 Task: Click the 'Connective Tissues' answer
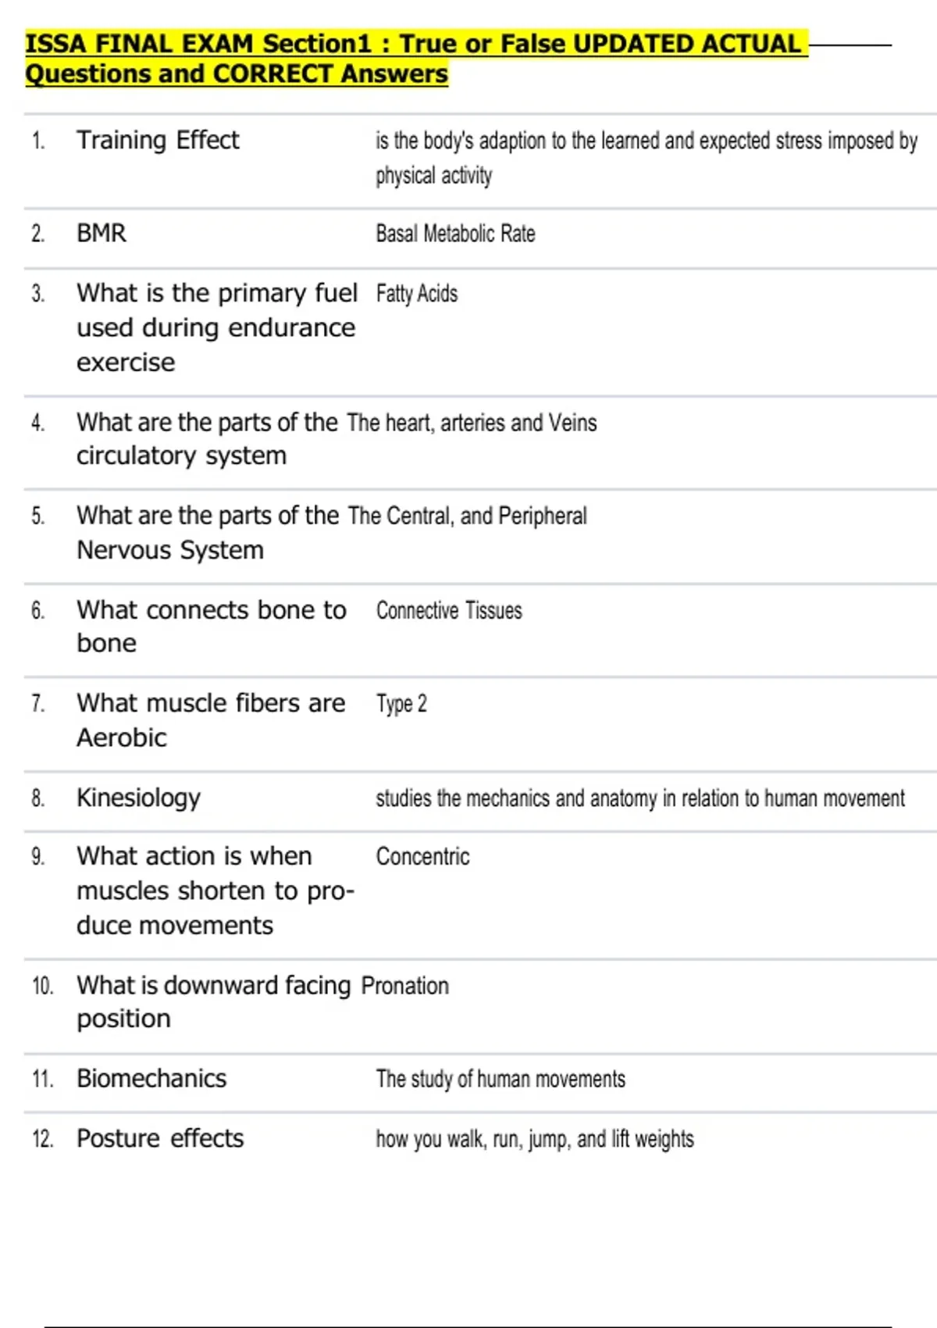[449, 610]
